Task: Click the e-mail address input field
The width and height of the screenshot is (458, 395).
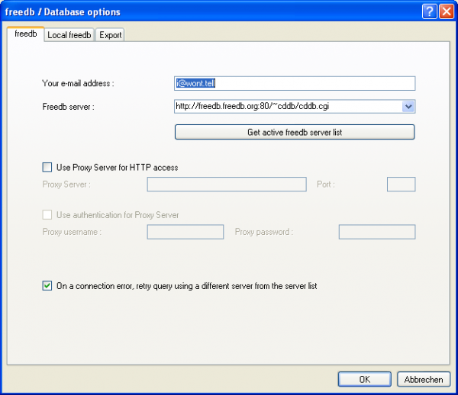Action: tap(295, 83)
